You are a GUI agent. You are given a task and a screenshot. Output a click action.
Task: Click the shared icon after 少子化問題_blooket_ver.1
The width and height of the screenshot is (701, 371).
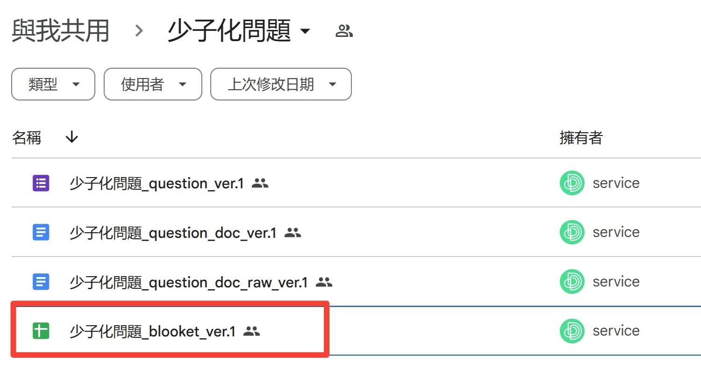click(252, 331)
